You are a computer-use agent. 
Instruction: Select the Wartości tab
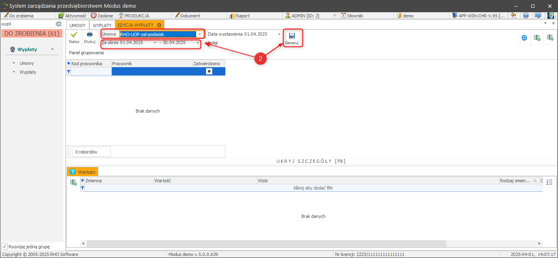coord(82,172)
